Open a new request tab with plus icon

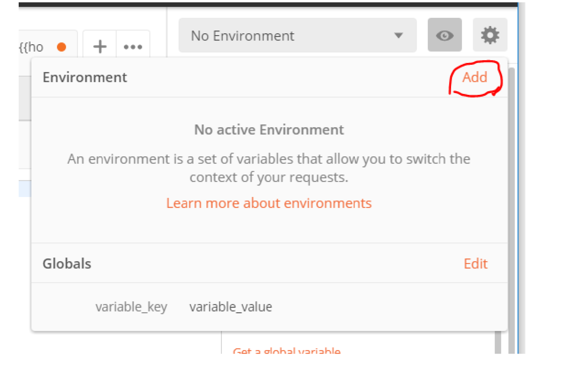point(100,46)
